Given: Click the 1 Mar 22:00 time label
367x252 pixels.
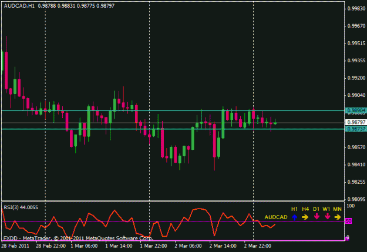Looking at the screenshot, I should tap(153, 246).
